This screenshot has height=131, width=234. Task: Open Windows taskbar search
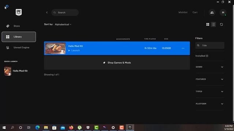pyautogui.click(x=12, y=128)
